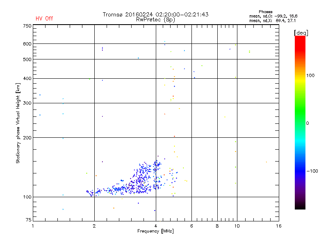Click the 'Phases' heading at top right

[265, 12]
